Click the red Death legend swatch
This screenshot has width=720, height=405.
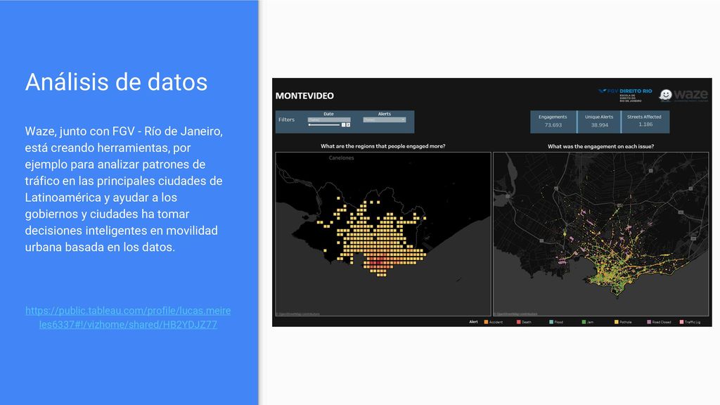[518, 322]
